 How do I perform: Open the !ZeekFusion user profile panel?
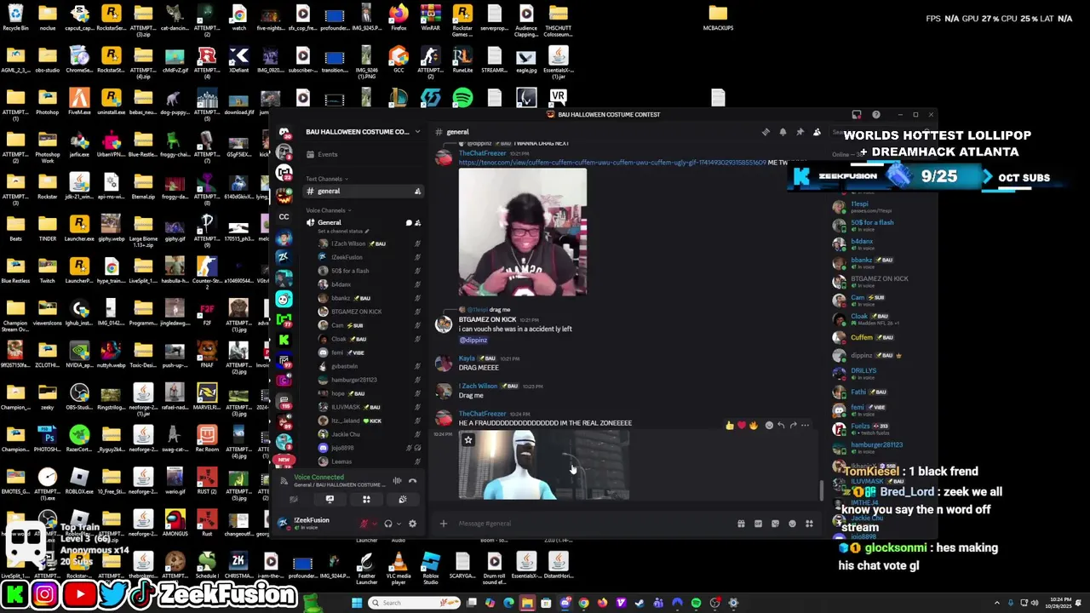[x=311, y=523]
